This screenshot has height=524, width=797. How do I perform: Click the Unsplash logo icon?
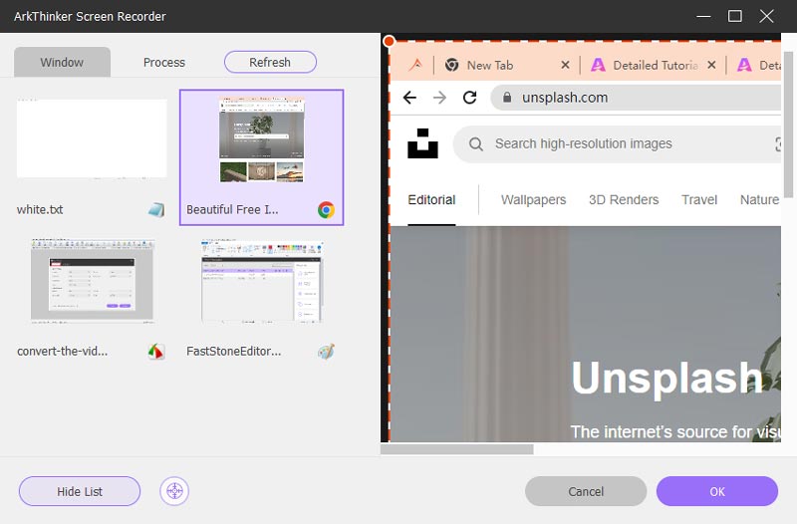tap(422, 143)
